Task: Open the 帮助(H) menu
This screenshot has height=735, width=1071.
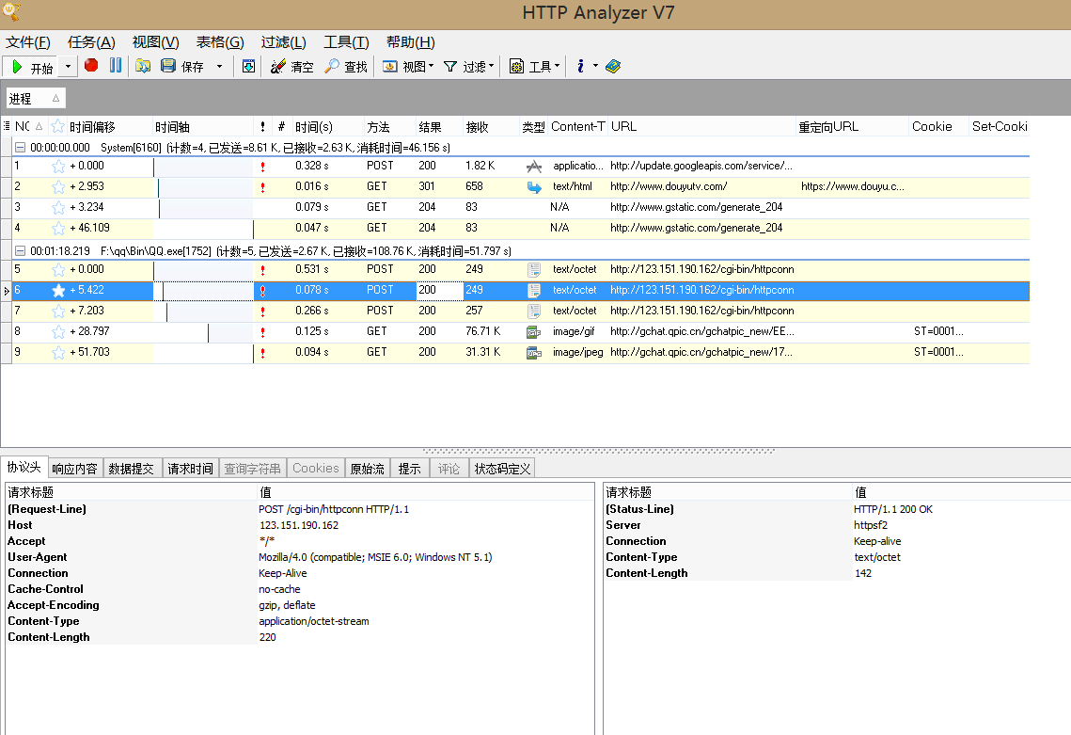Action: [x=411, y=42]
